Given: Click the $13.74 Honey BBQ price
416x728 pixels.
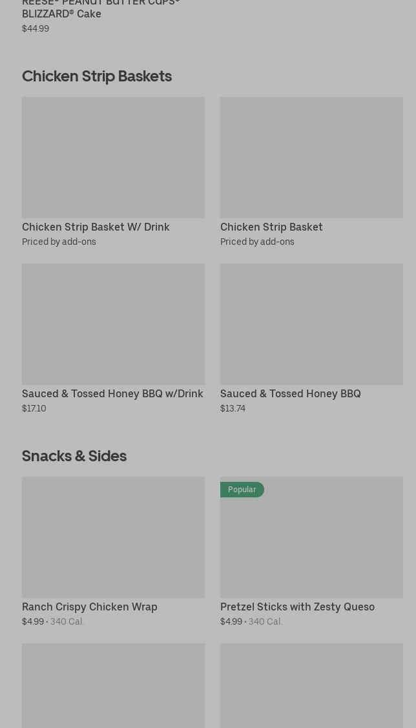Looking at the screenshot, I should point(233,408).
